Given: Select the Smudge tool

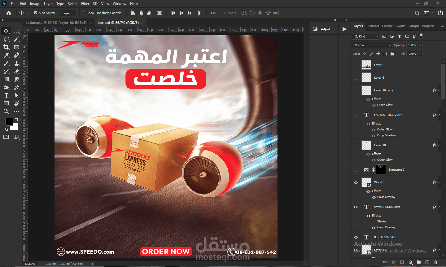Looking at the screenshot, I should tap(16, 79).
